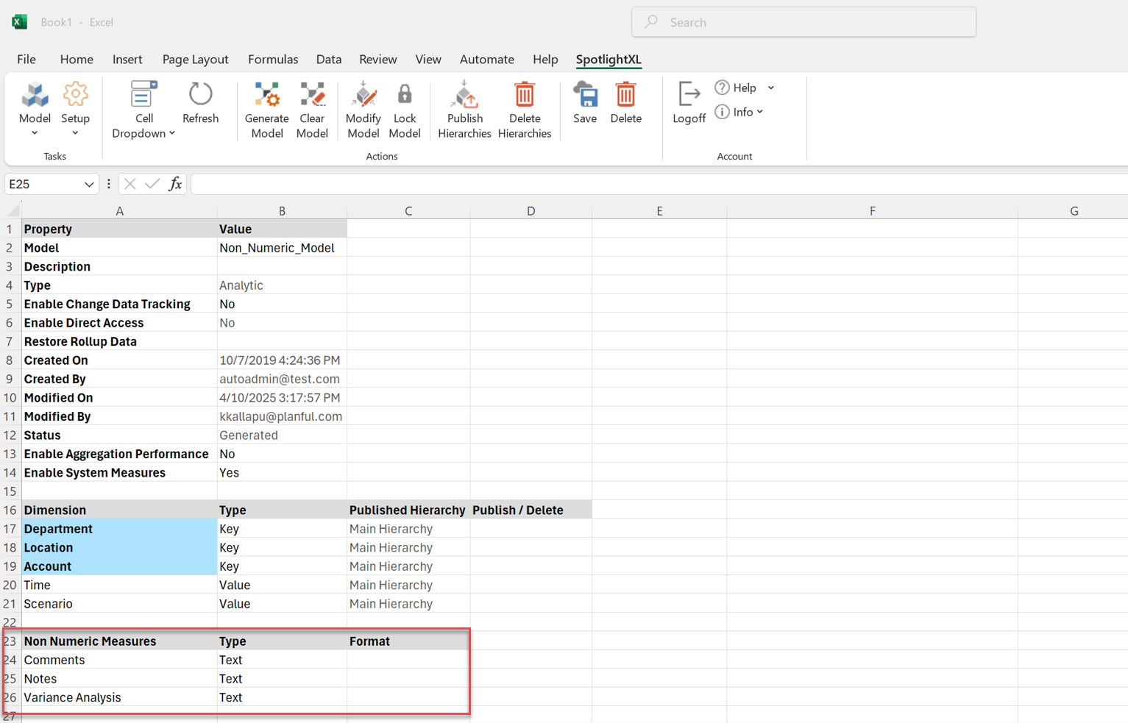Select column A header

click(x=120, y=211)
